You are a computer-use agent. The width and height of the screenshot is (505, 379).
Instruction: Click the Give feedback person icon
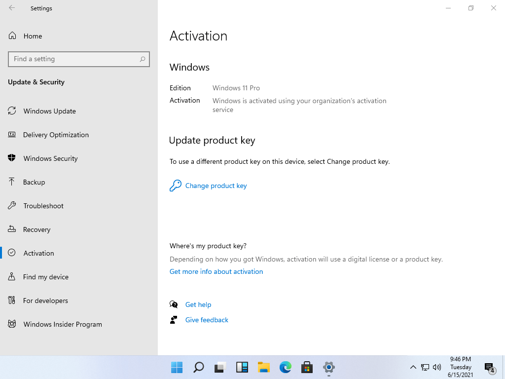(x=174, y=320)
